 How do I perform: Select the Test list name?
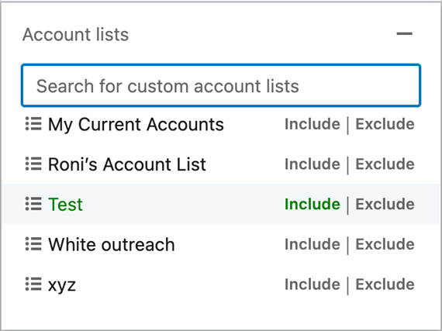click(65, 204)
